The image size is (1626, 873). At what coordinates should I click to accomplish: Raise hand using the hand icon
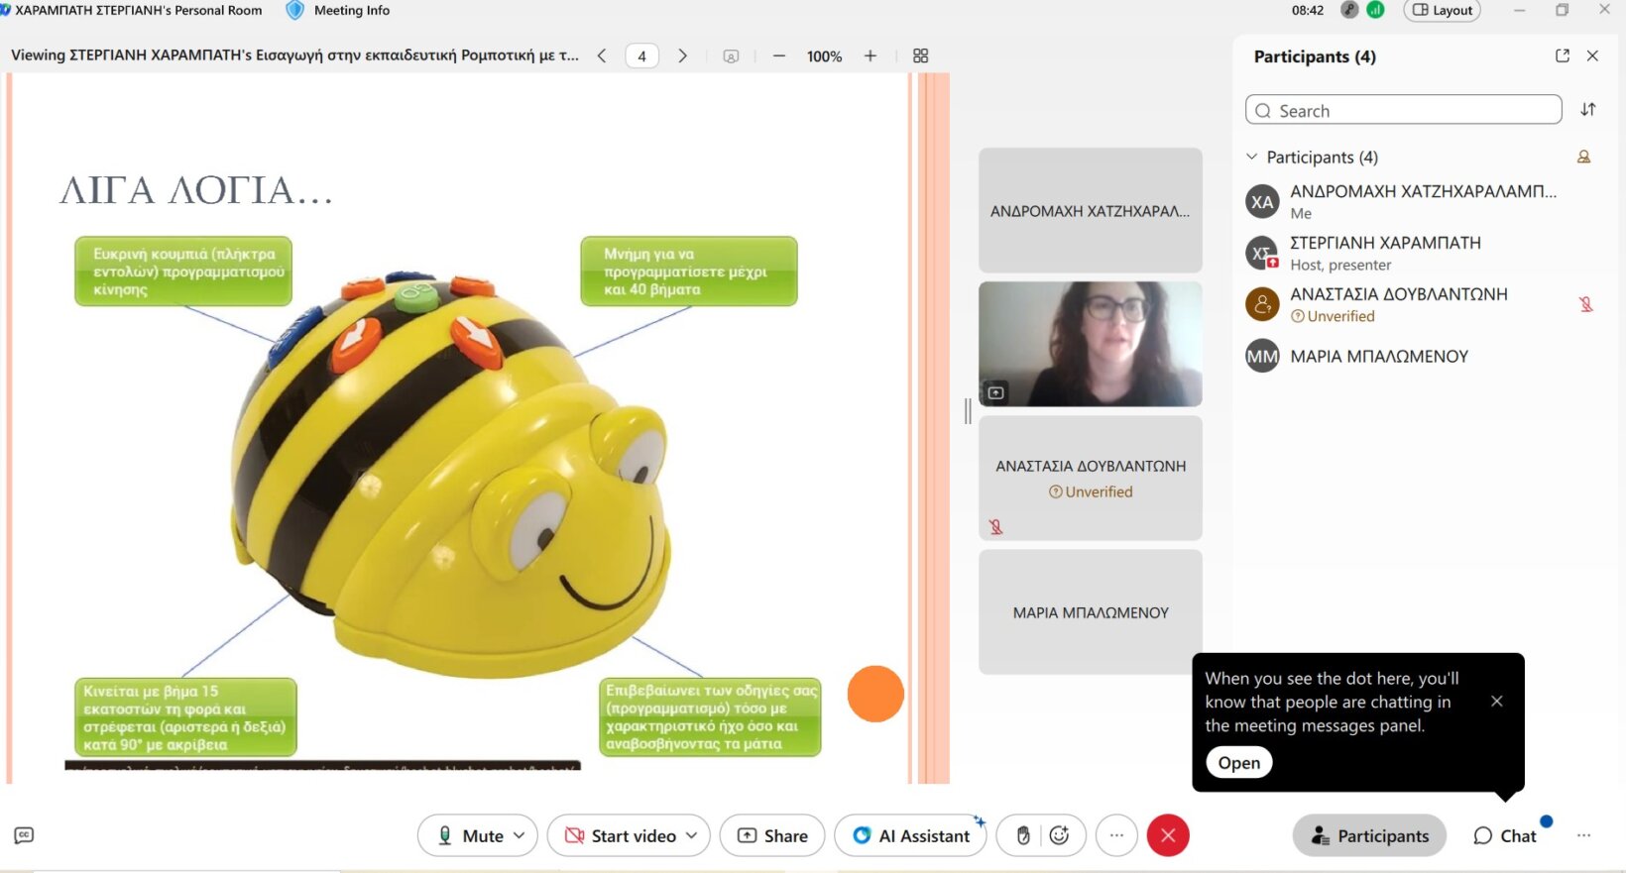[1023, 835]
